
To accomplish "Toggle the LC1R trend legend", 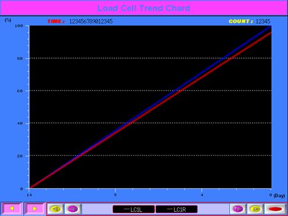I will pyautogui.click(x=177, y=209).
